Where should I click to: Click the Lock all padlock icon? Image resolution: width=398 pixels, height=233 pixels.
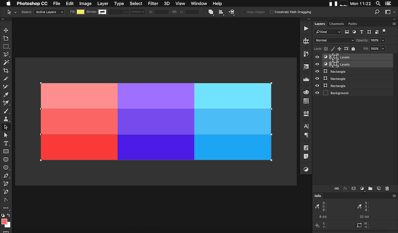(x=353, y=49)
